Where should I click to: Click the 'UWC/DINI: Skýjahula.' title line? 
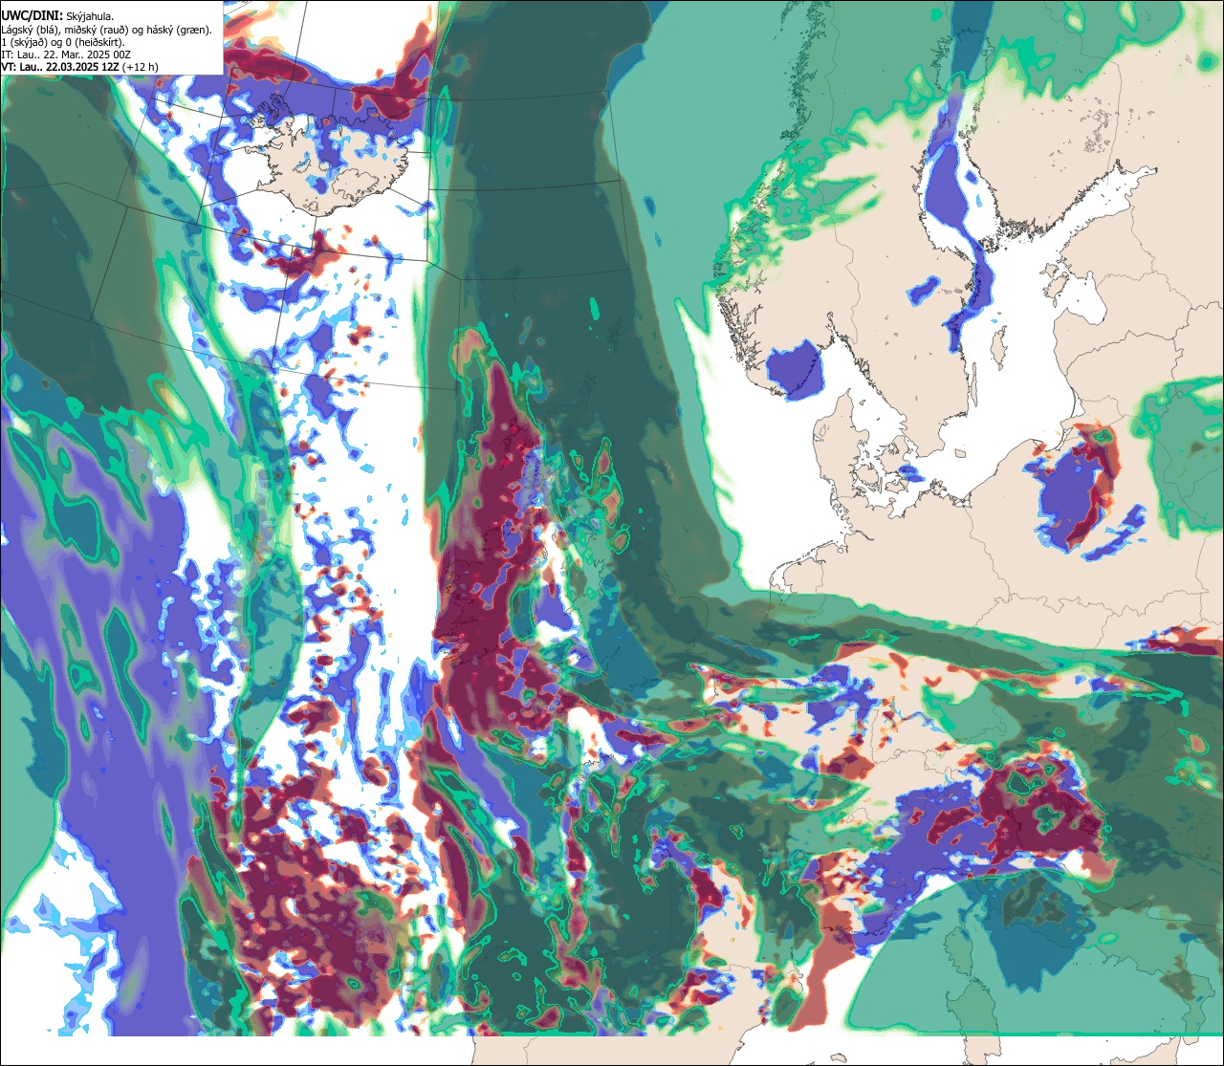[x=57, y=15]
